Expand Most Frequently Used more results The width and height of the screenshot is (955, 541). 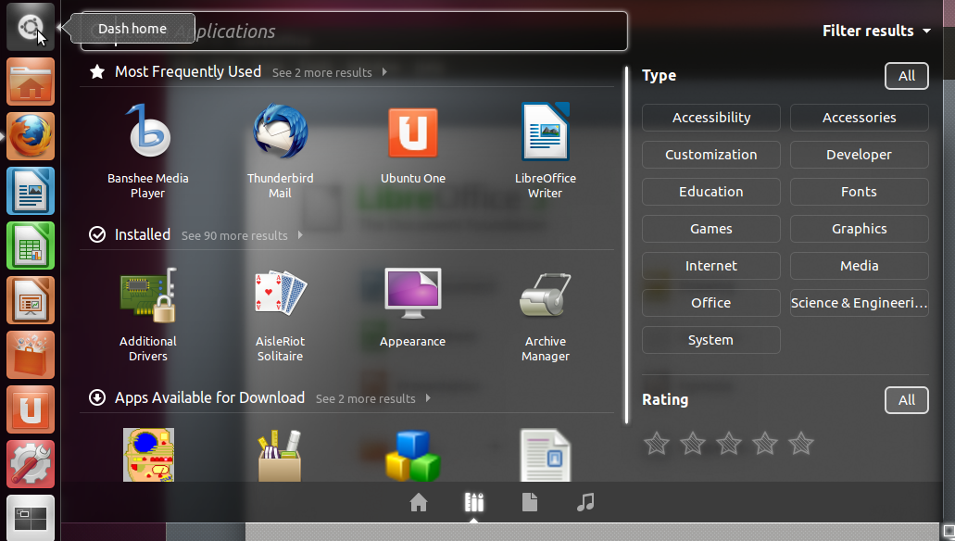(x=329, y=72)
